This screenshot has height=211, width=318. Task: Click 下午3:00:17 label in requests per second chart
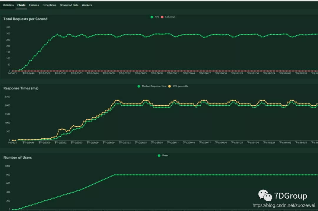point(205,73)
